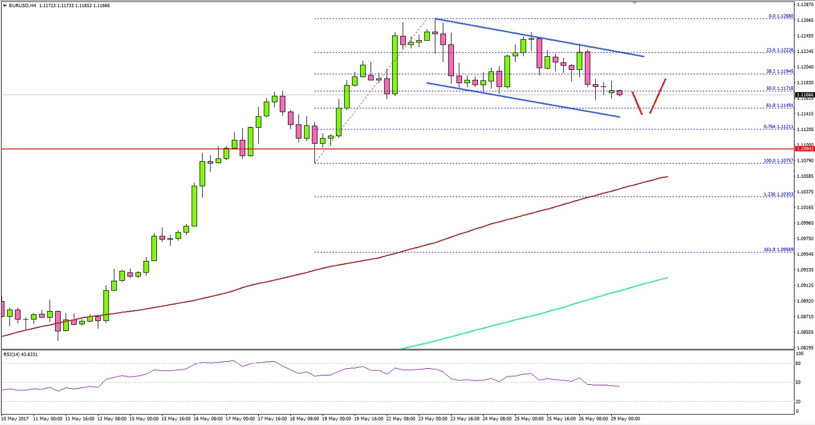
Task: Open the EURUSD symbol dropdown arrow
Action: [6, 4]
